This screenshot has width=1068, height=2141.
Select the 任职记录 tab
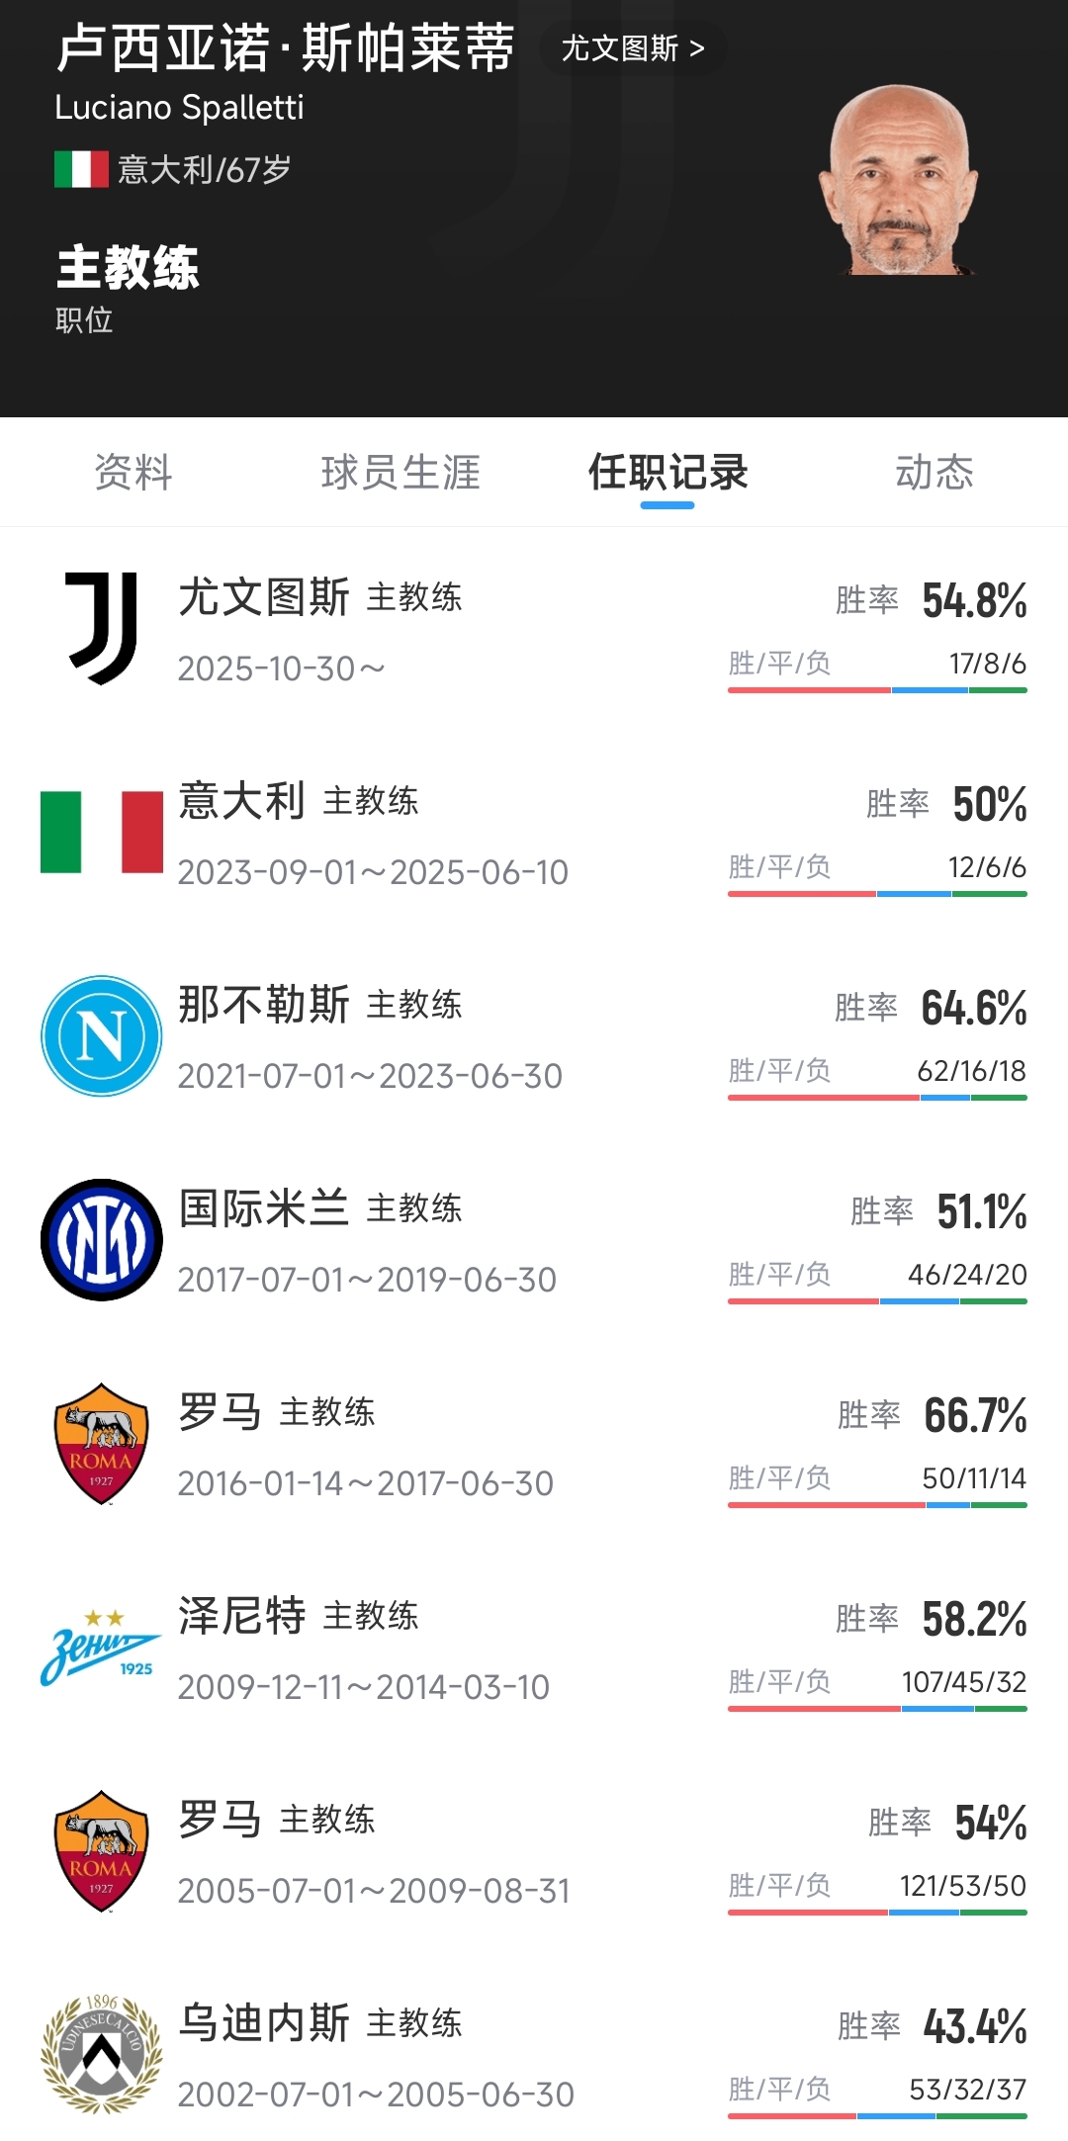click(x=667, y=473)
